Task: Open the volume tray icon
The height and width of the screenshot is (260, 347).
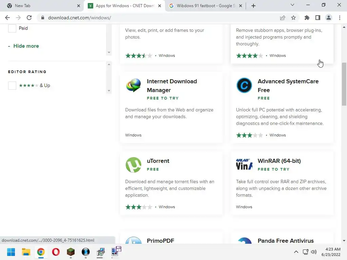Action: coord(314,252)
